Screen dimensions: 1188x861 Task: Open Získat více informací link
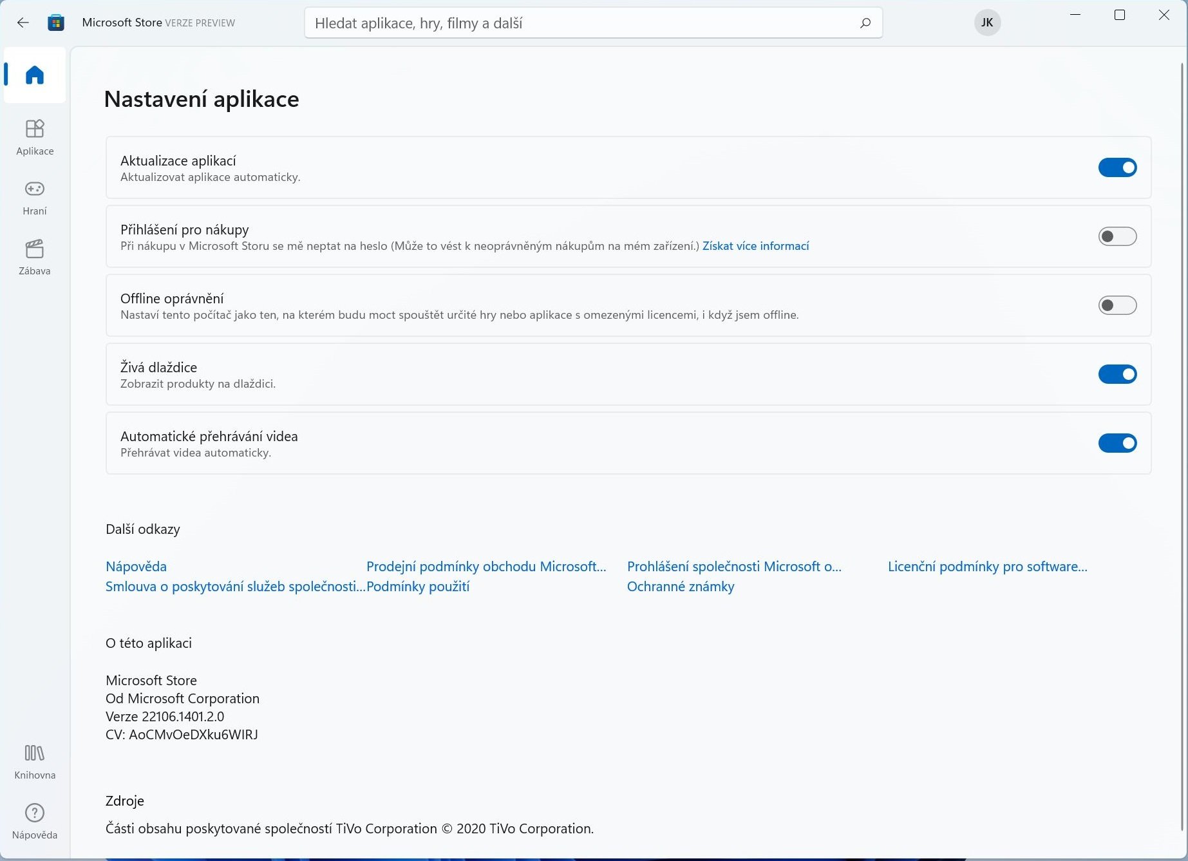tap(755, 246)
